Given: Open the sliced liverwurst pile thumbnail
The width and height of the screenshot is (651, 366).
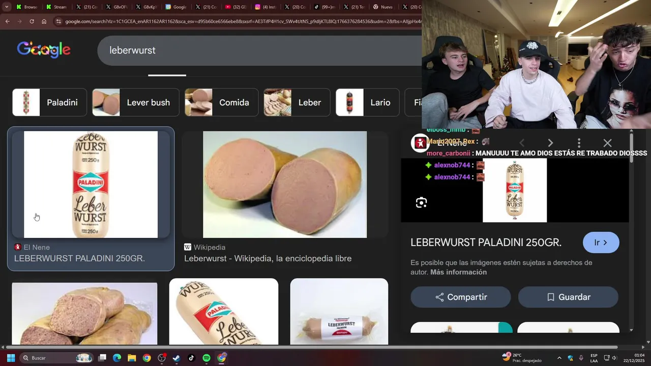Looking at the screenshot, I should pyautogui.click(x=84, y=313).
